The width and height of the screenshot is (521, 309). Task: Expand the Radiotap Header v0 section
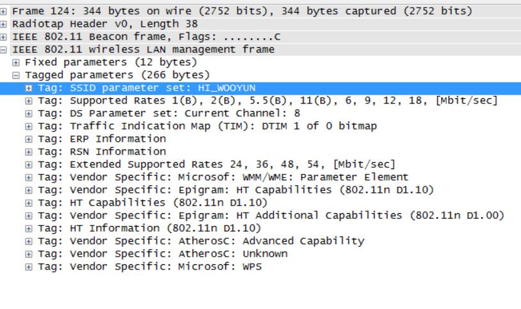(x=4, y=24)
